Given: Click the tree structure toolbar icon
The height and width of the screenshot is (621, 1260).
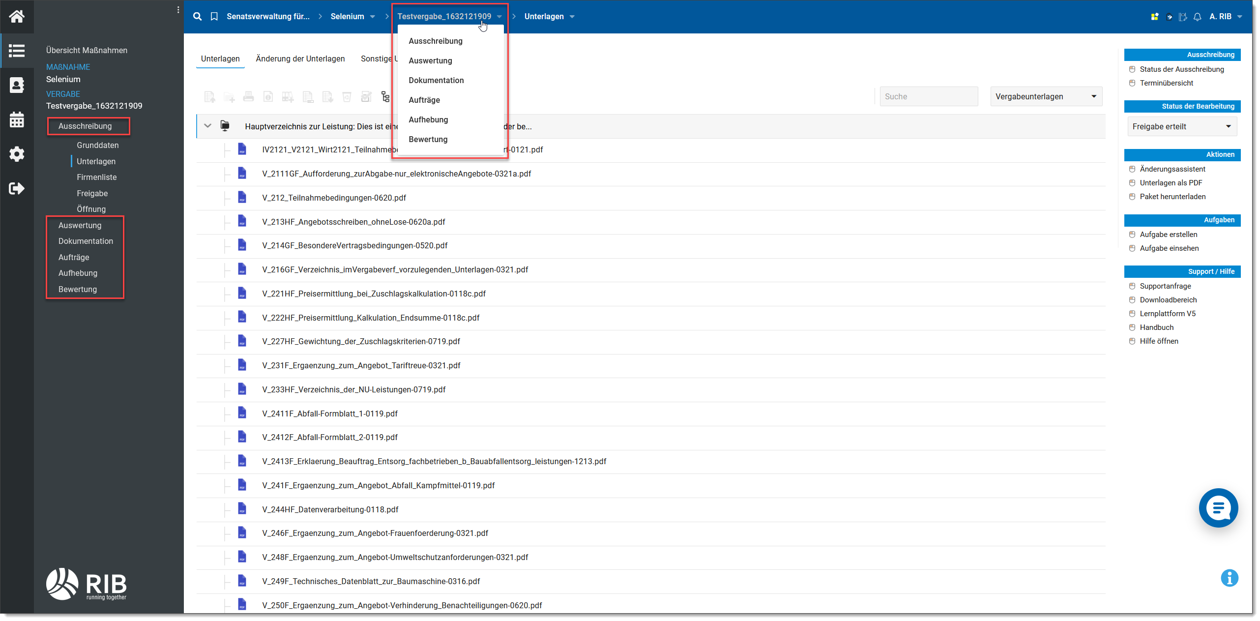Looking at the screenshot, I should pos(385,96).
